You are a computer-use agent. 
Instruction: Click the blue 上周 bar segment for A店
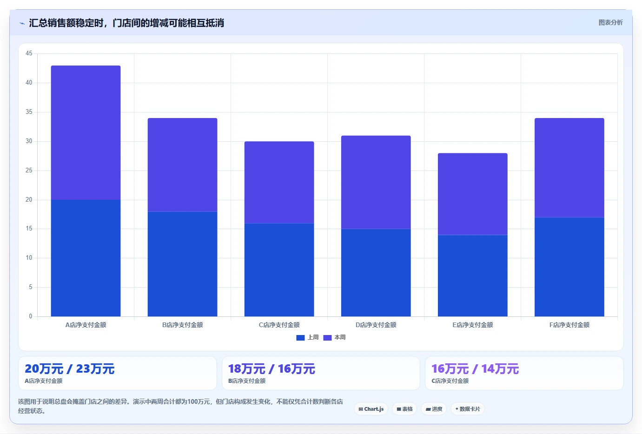pyautogui.click(x=86, y=258)
